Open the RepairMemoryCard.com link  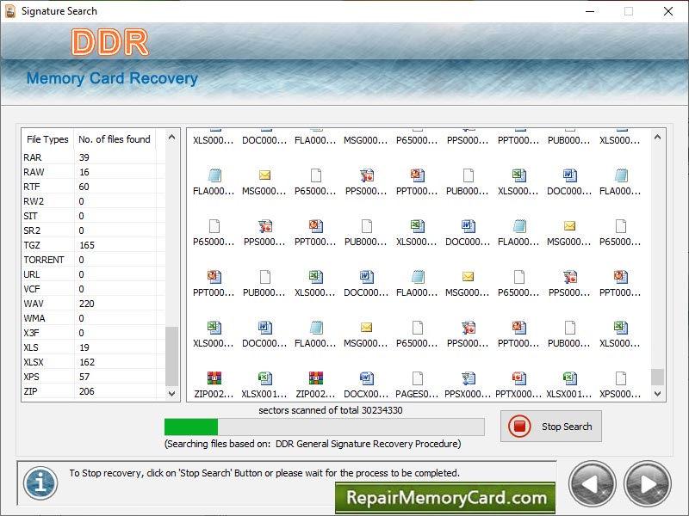click(x=444, y=497)
